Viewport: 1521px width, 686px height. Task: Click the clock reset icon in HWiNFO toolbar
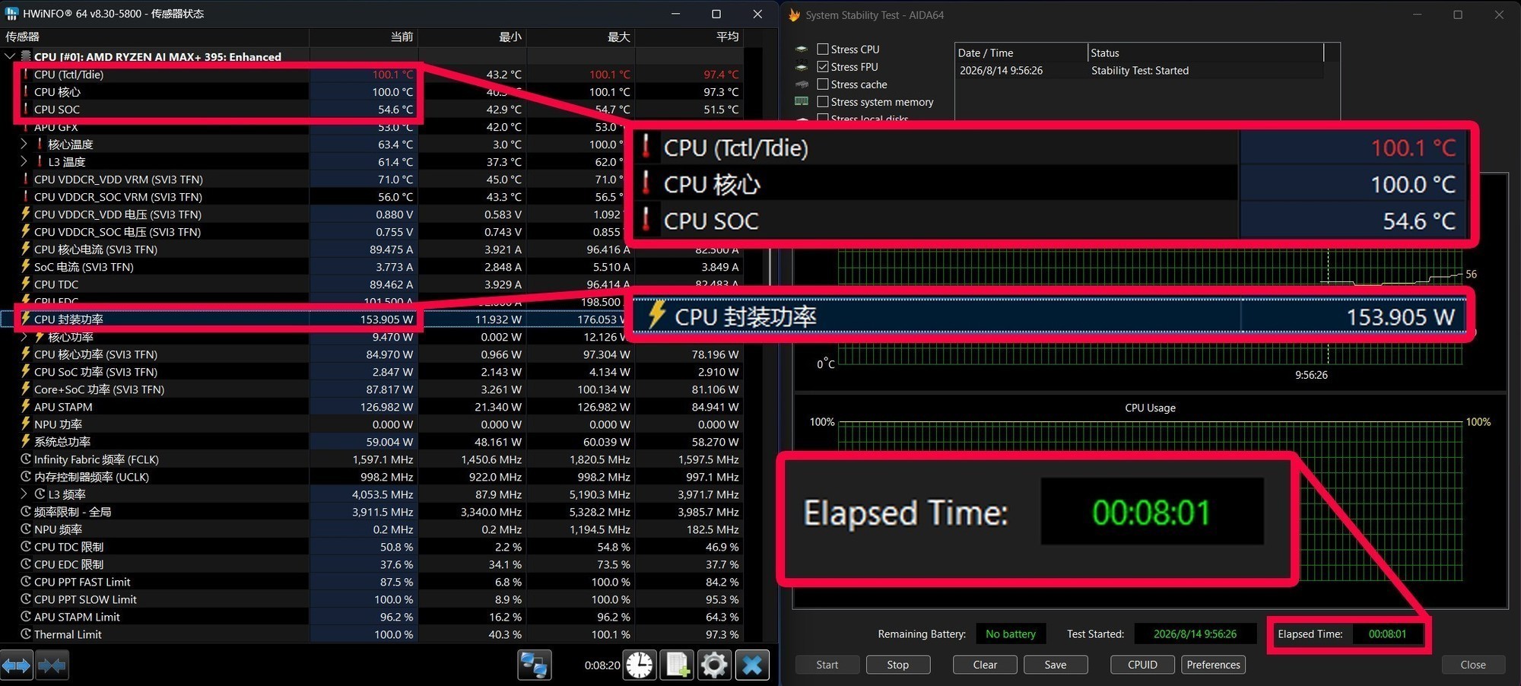coord(640,665)
